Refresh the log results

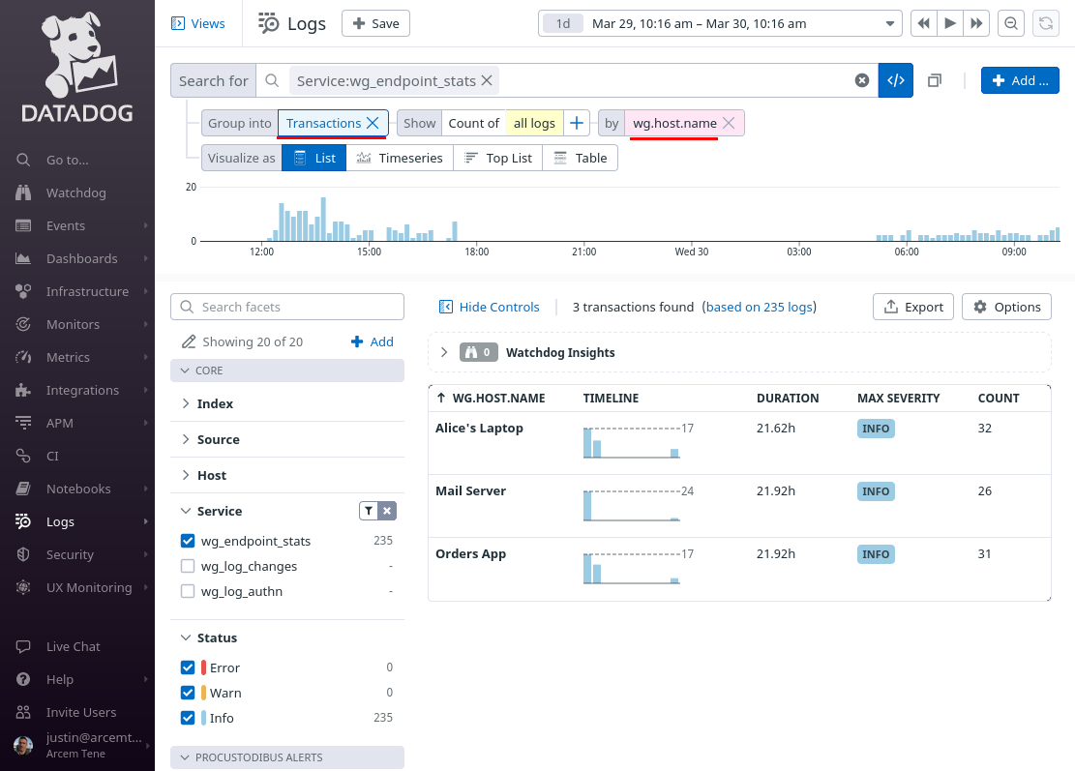click(x=1046, y=23)
